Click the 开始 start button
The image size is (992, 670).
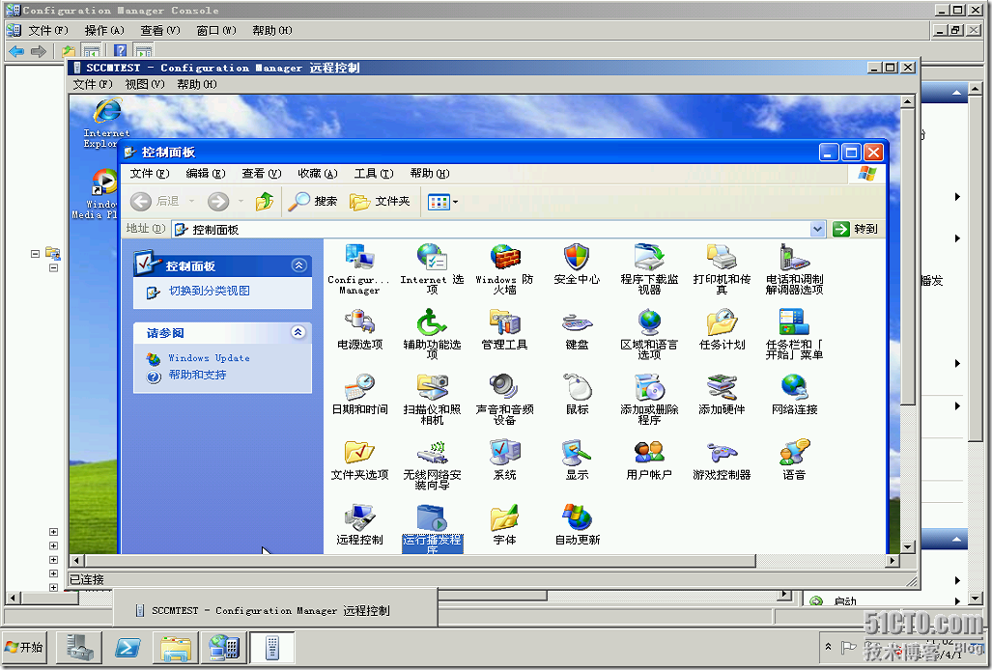24,647
